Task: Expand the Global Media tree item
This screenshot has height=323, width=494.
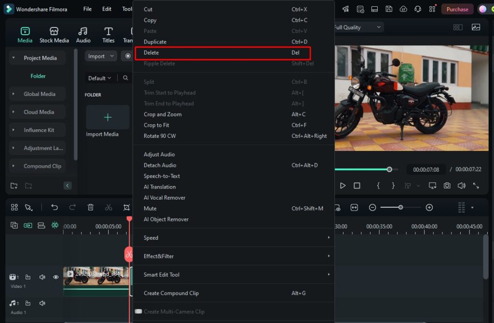Action: point(13,94)
